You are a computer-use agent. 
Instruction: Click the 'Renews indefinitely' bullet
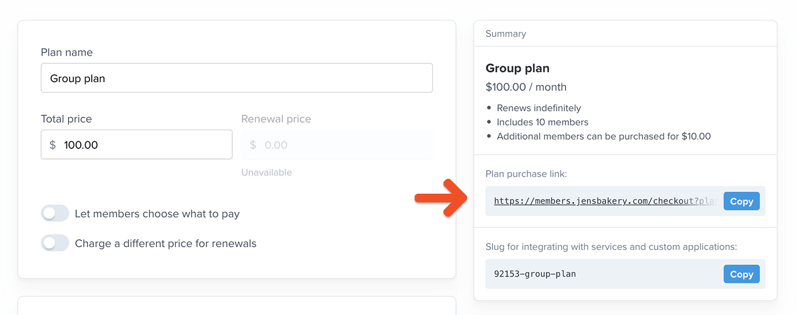tap(538, 108)
